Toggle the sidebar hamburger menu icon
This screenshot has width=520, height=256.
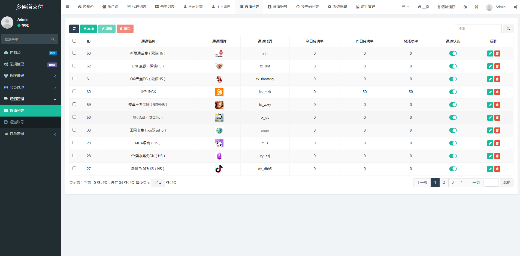[x=67, y=7]
